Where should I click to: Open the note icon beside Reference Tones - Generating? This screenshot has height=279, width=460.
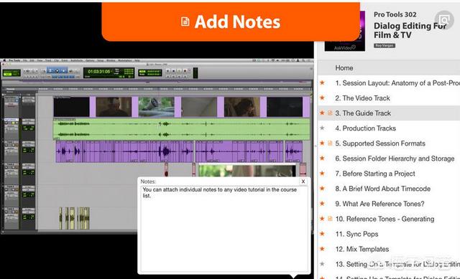330,219
